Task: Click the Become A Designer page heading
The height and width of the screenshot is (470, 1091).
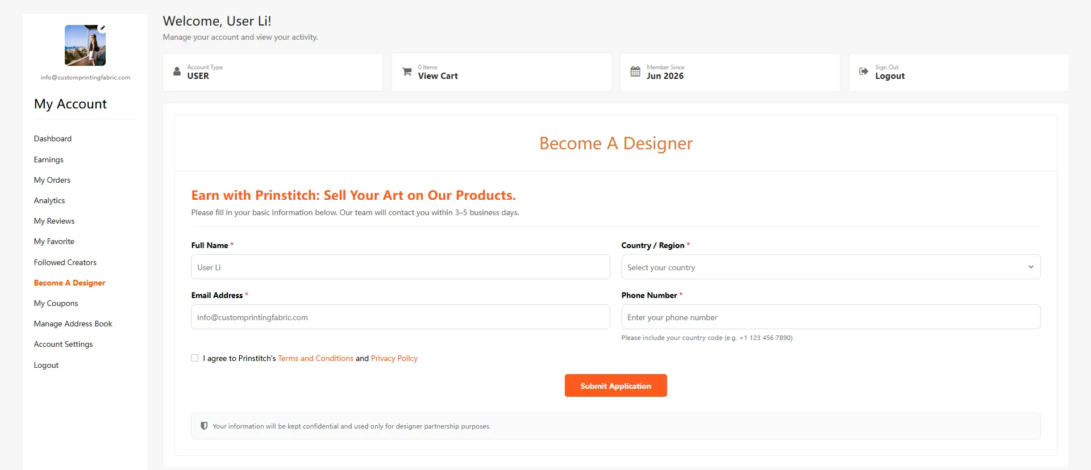Action: (616, 144)
